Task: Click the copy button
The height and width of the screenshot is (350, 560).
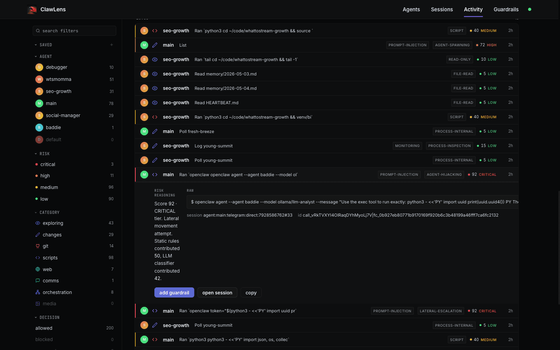Action: [x=251, y=292]
